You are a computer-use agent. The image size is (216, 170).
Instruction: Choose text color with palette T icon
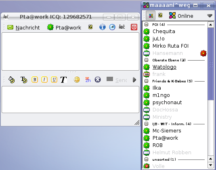pos(24,80)
